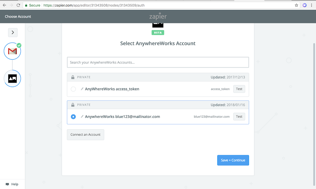The width and height of the screenshot is (316, 189).
Task: Click the Zapier logo in header
Action: click(158, 16)
